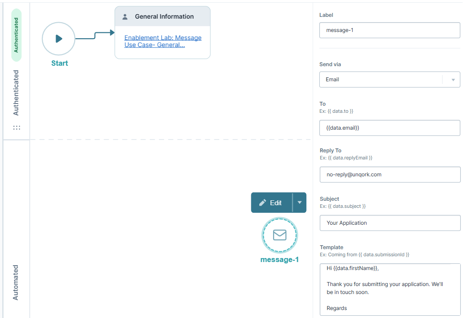The image size is (463, 318).
Task: Expand the Email dropdown arrow
Action: [453, 79]
